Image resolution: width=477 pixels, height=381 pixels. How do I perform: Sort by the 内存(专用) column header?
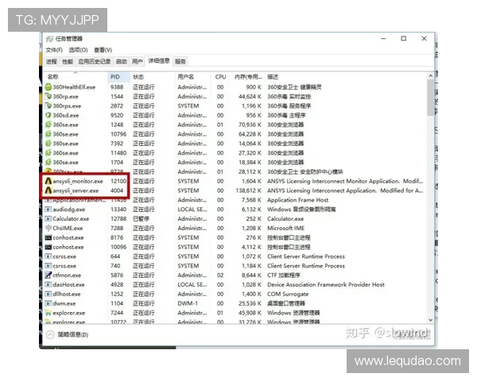coord(248,77)
